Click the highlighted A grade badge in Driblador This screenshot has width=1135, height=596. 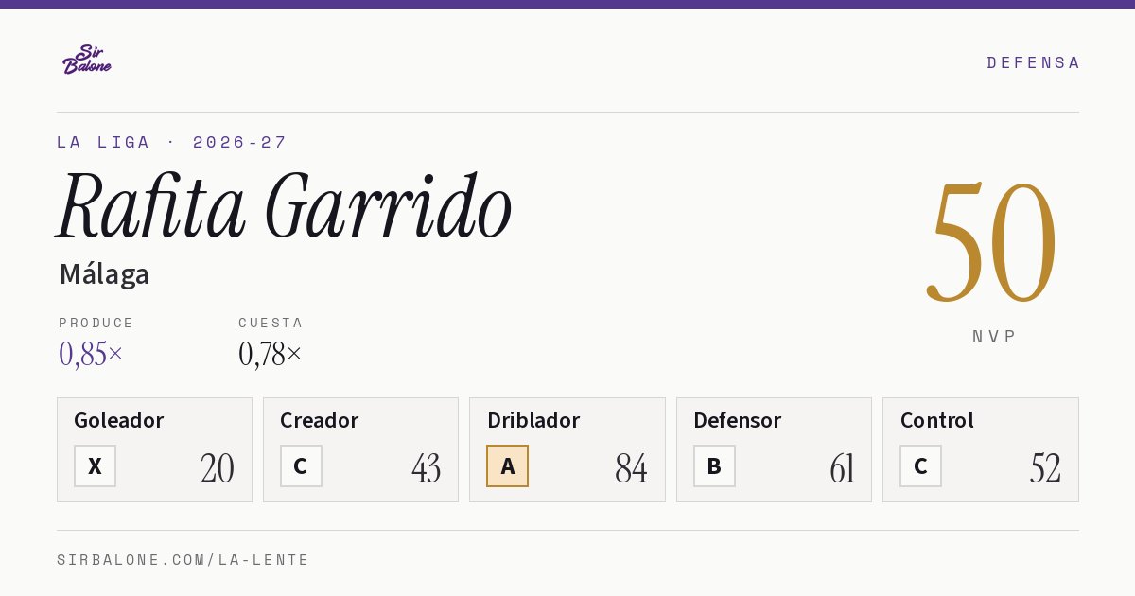pyautogui.click(x=508, y=465)
